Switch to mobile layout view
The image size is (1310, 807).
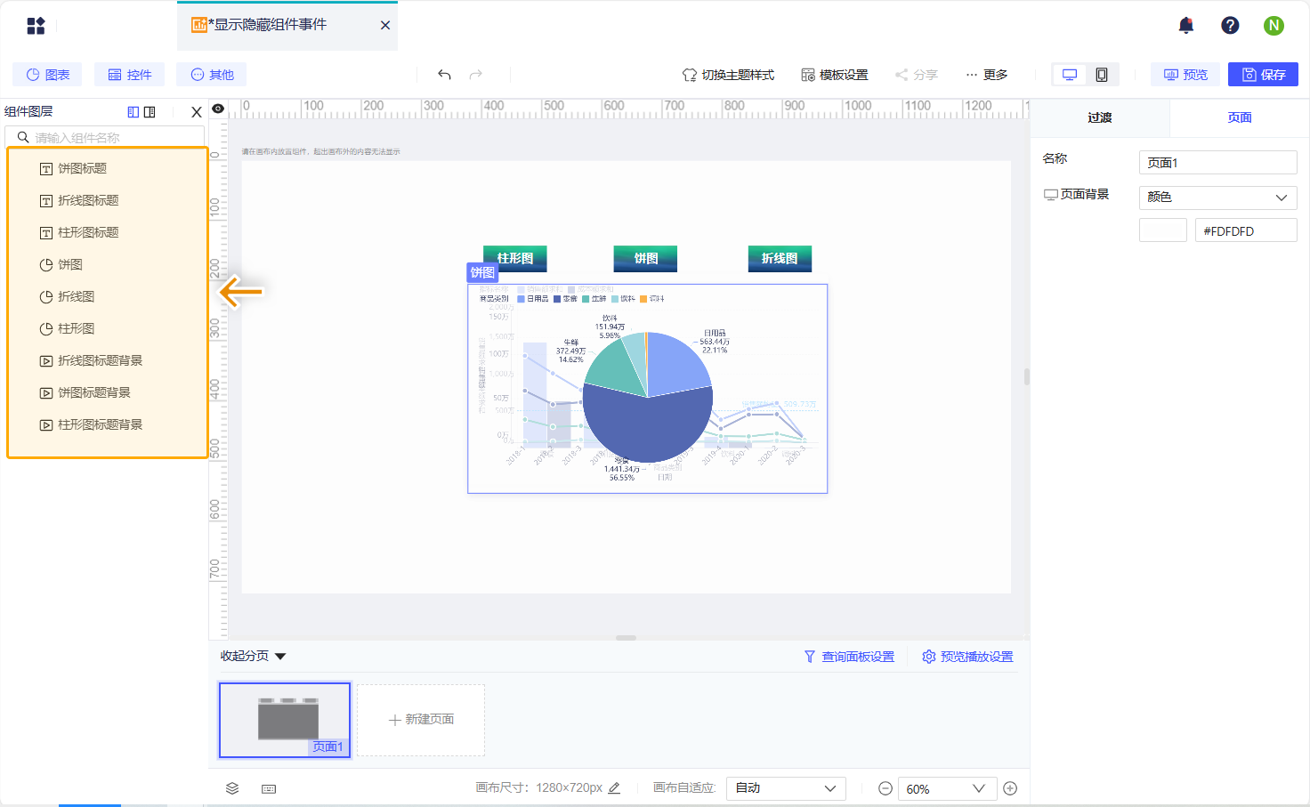tap(1102, 75)
